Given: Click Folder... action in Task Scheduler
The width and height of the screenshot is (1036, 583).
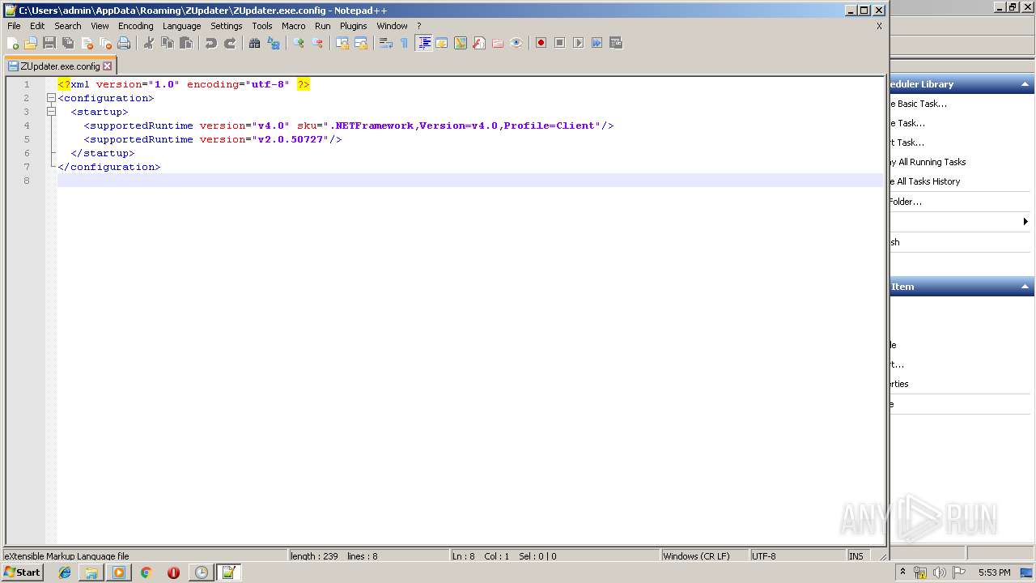Looking at the screenshot, I should [x=906, y=202].
